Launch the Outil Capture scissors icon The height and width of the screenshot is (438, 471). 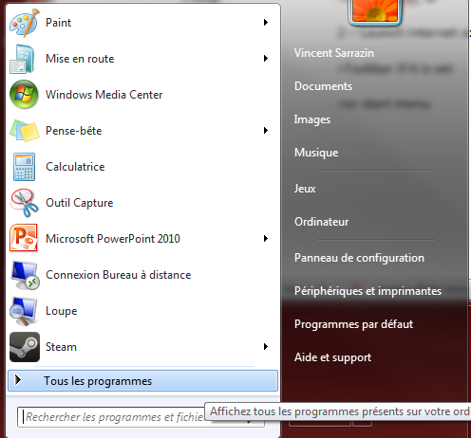click(x=24, y=203)
